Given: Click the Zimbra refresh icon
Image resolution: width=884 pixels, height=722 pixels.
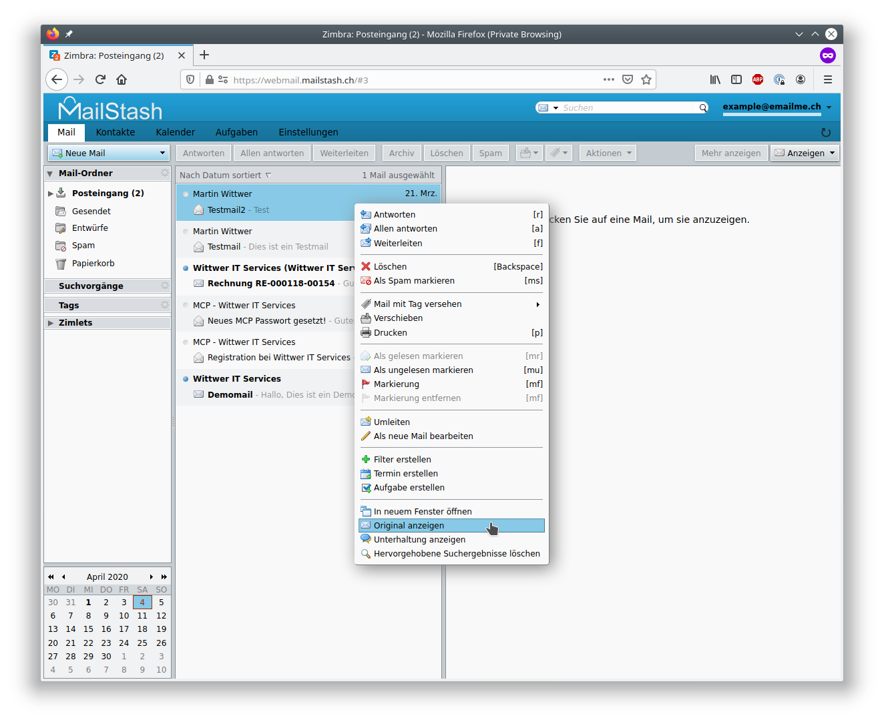Looking at the screenshot, I should click(x=826, y=132).
